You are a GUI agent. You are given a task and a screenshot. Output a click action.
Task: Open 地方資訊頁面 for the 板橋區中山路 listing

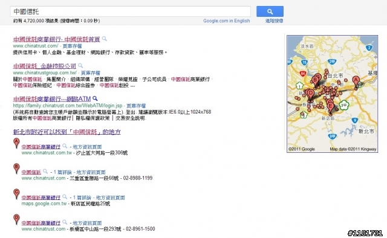pos(87,224)
